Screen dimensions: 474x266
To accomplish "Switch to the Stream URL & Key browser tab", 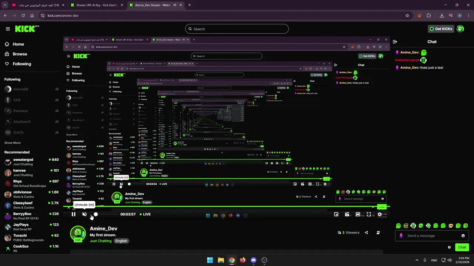I will coord(97,5).
